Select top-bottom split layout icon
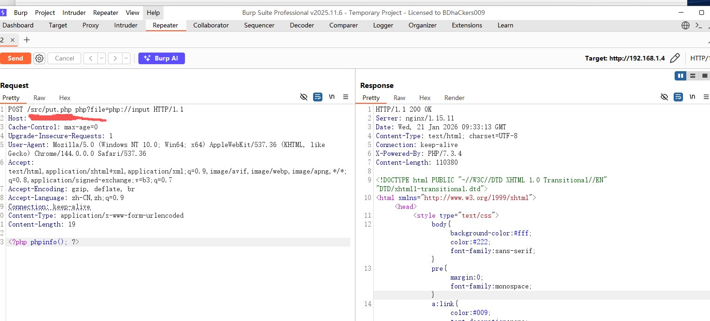This screenshot has height=321, width=710. (693, 75)
